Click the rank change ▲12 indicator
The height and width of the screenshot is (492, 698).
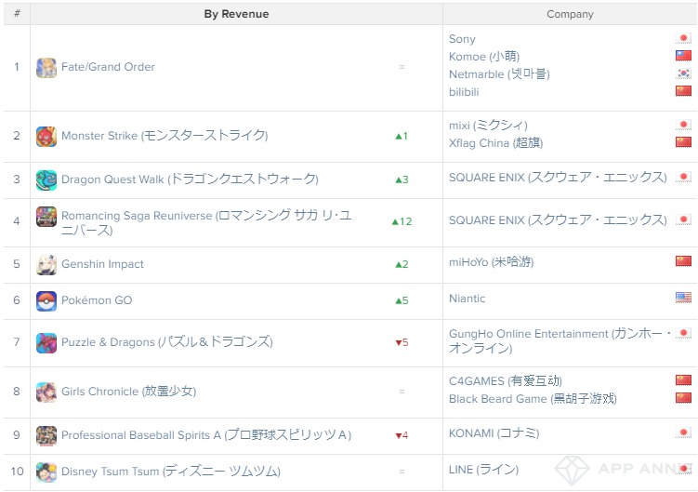click(x=402, y=221)
